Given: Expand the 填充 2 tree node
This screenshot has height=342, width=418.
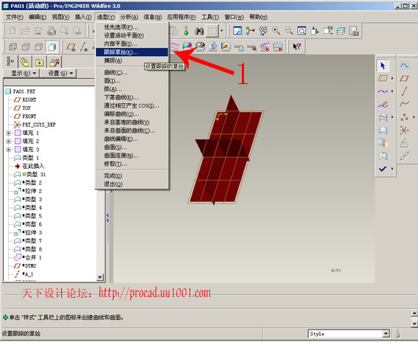Looking at the screenshot, I should [9, 141].
